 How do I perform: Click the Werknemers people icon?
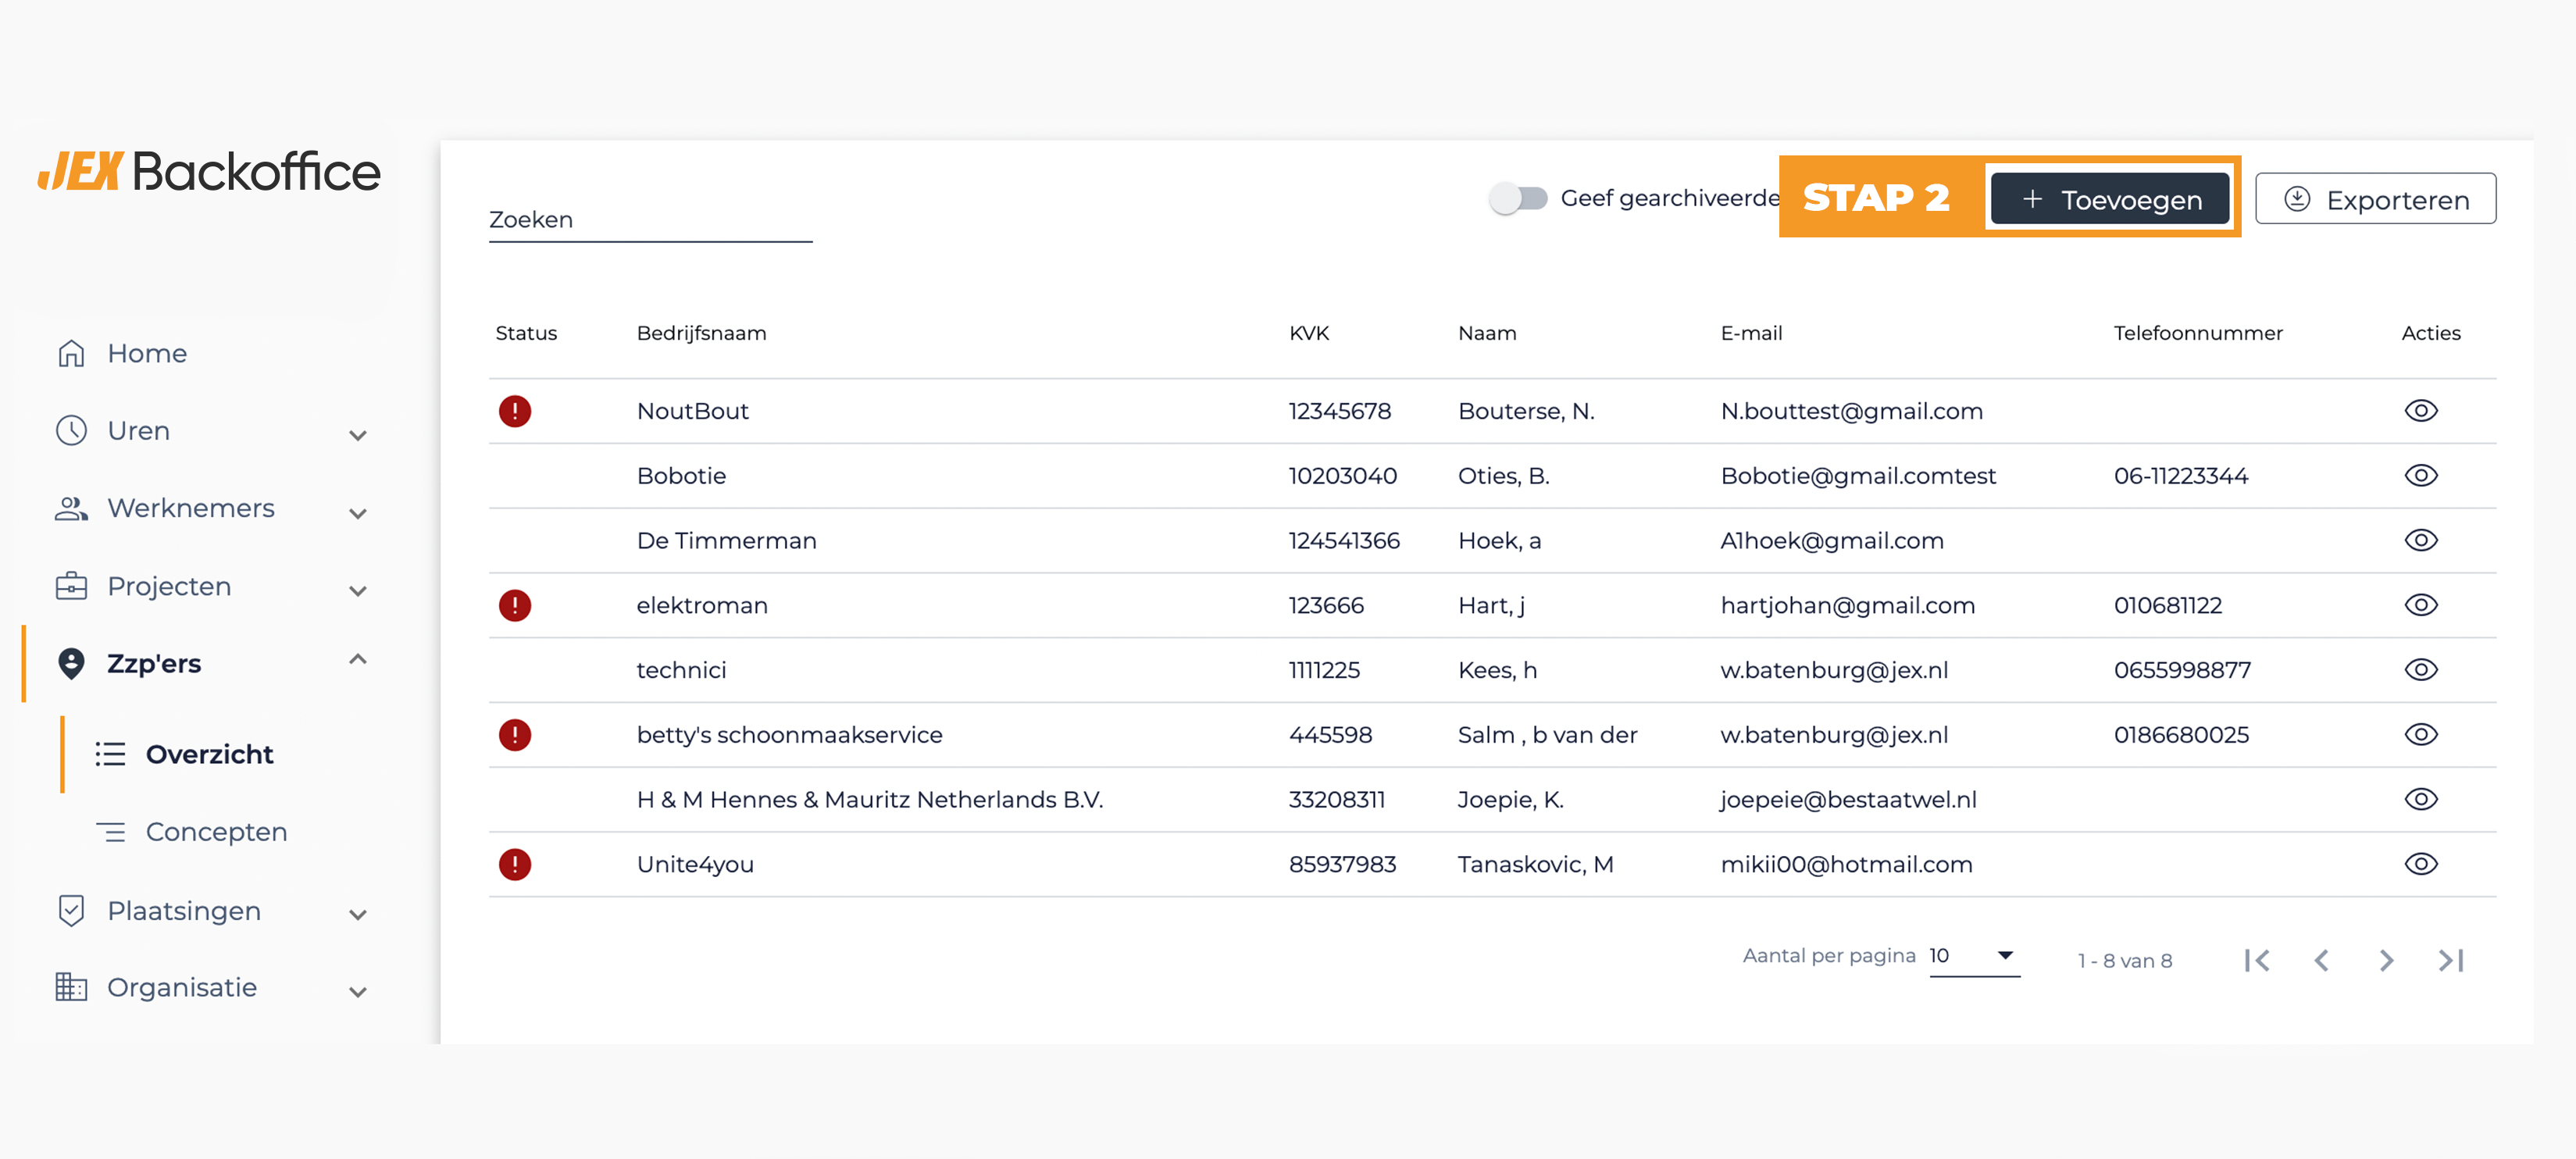pos(71,508)
